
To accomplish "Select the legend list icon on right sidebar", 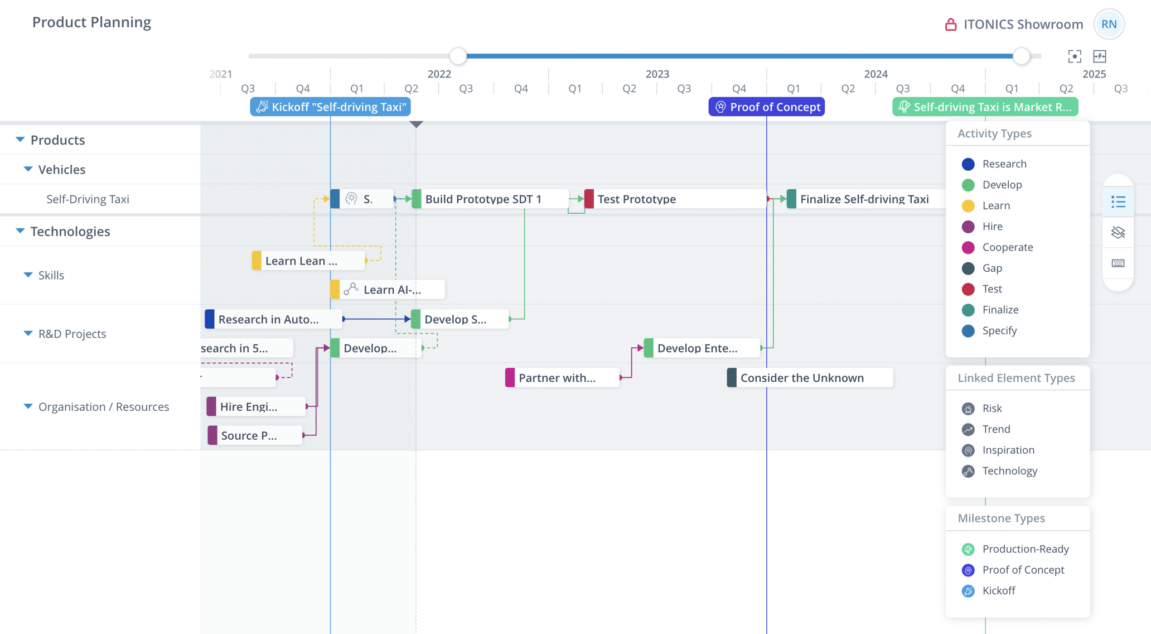I will pos(1118,202).
